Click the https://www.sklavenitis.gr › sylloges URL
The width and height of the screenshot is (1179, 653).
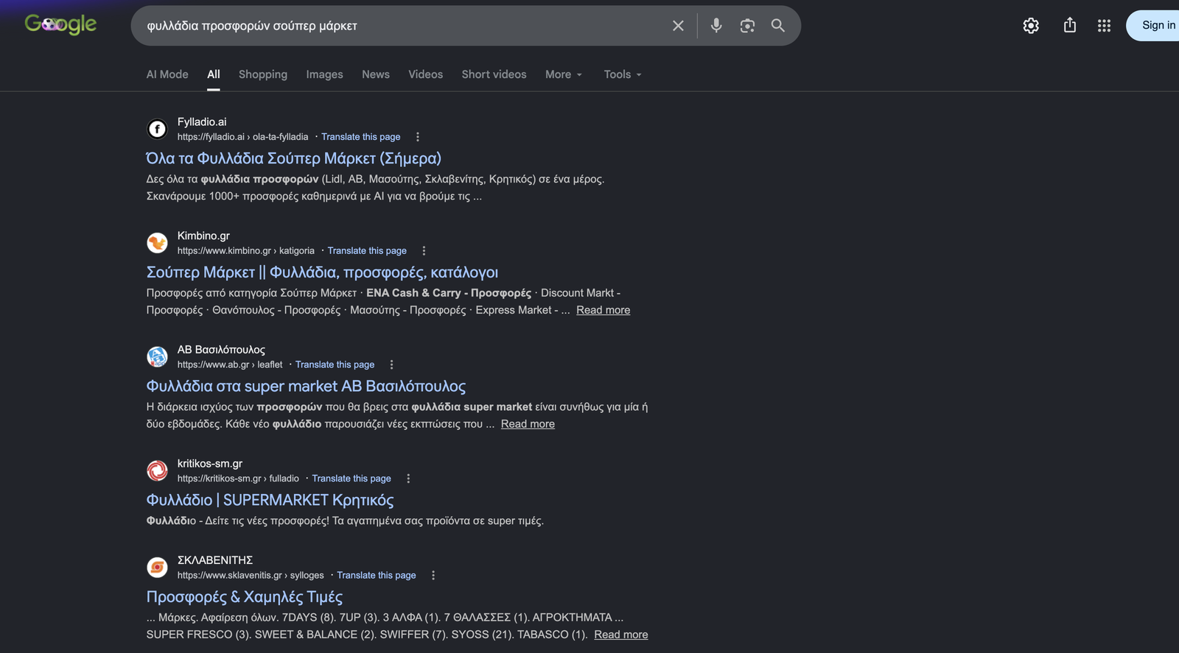tap(251, 576)
